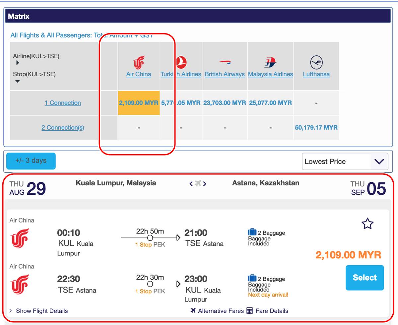The height and width of the screenshot is (325, 398).
Task: Click the arrival time 23:00
Action: 196,279
